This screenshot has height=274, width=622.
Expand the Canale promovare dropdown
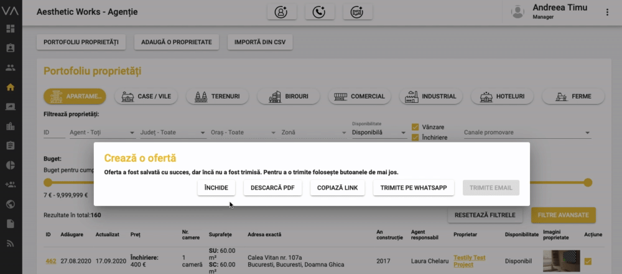(526, 133)
